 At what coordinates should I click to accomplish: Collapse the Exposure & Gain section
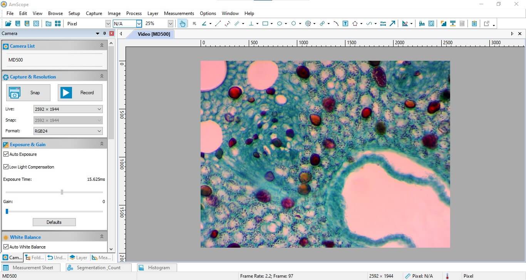click(x=102, y=143)
